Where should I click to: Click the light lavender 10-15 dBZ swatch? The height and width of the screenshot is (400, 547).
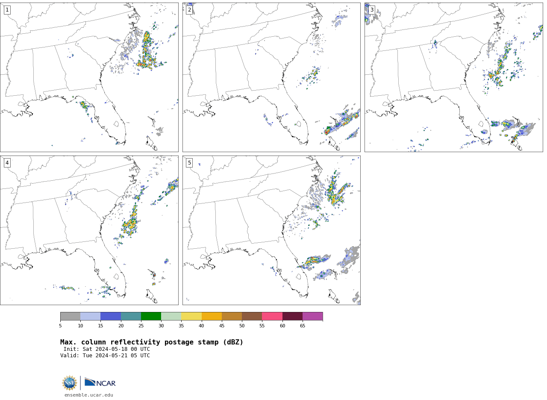pos(90,316)
